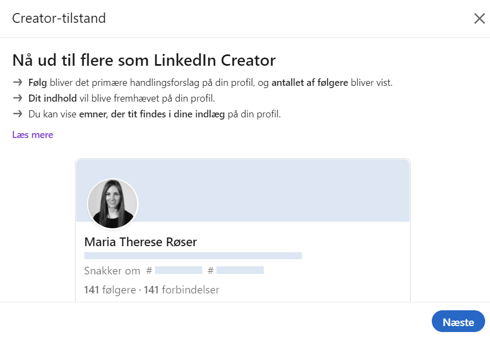
Task: Click the 141 følgere count
Action: (x=110, y=290)
